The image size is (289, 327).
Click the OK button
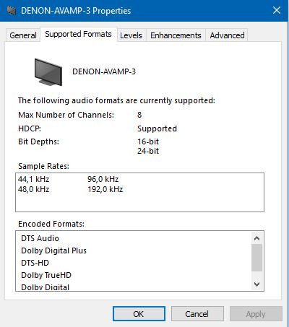pos(139,314)
